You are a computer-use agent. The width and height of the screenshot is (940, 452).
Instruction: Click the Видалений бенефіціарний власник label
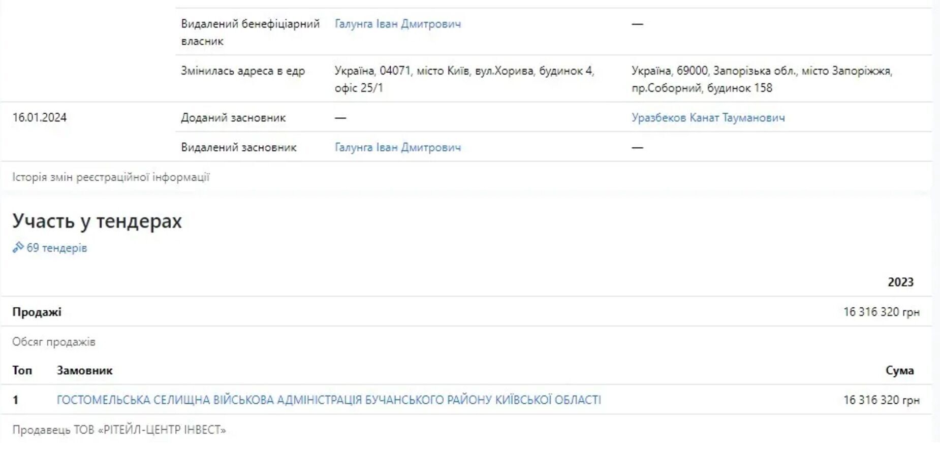(x=250, y=33)
